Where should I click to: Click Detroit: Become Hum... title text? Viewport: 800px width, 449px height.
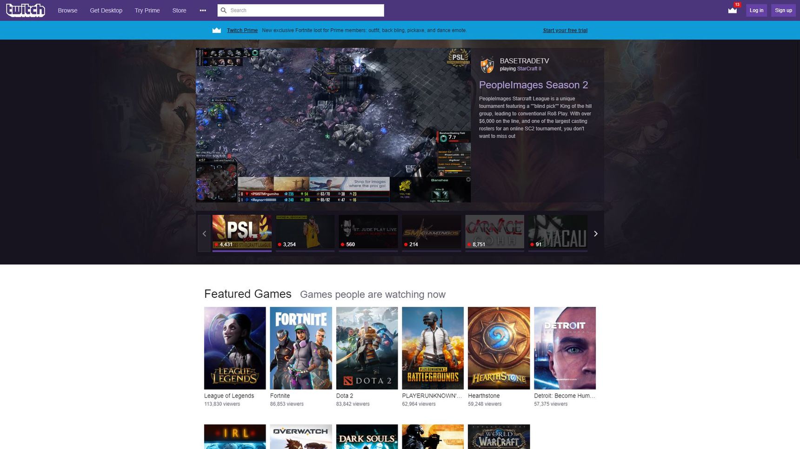tap(565, 396)
